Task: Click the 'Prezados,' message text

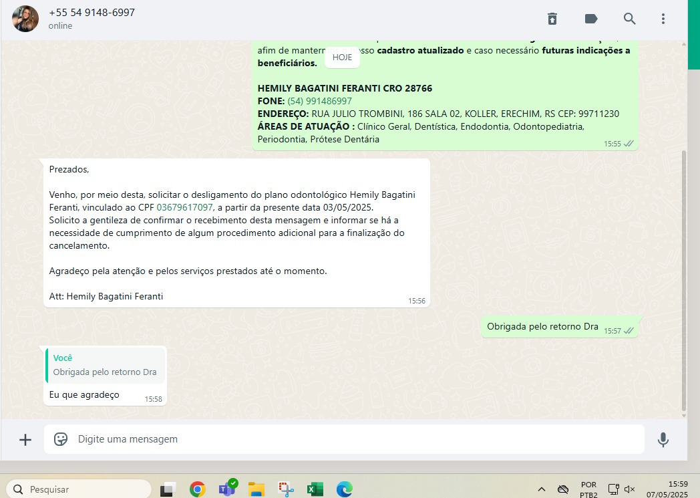Action: 69,169
